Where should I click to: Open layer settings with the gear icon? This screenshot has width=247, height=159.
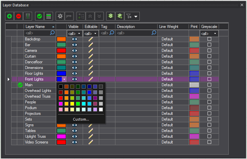[x=60, y=16]
